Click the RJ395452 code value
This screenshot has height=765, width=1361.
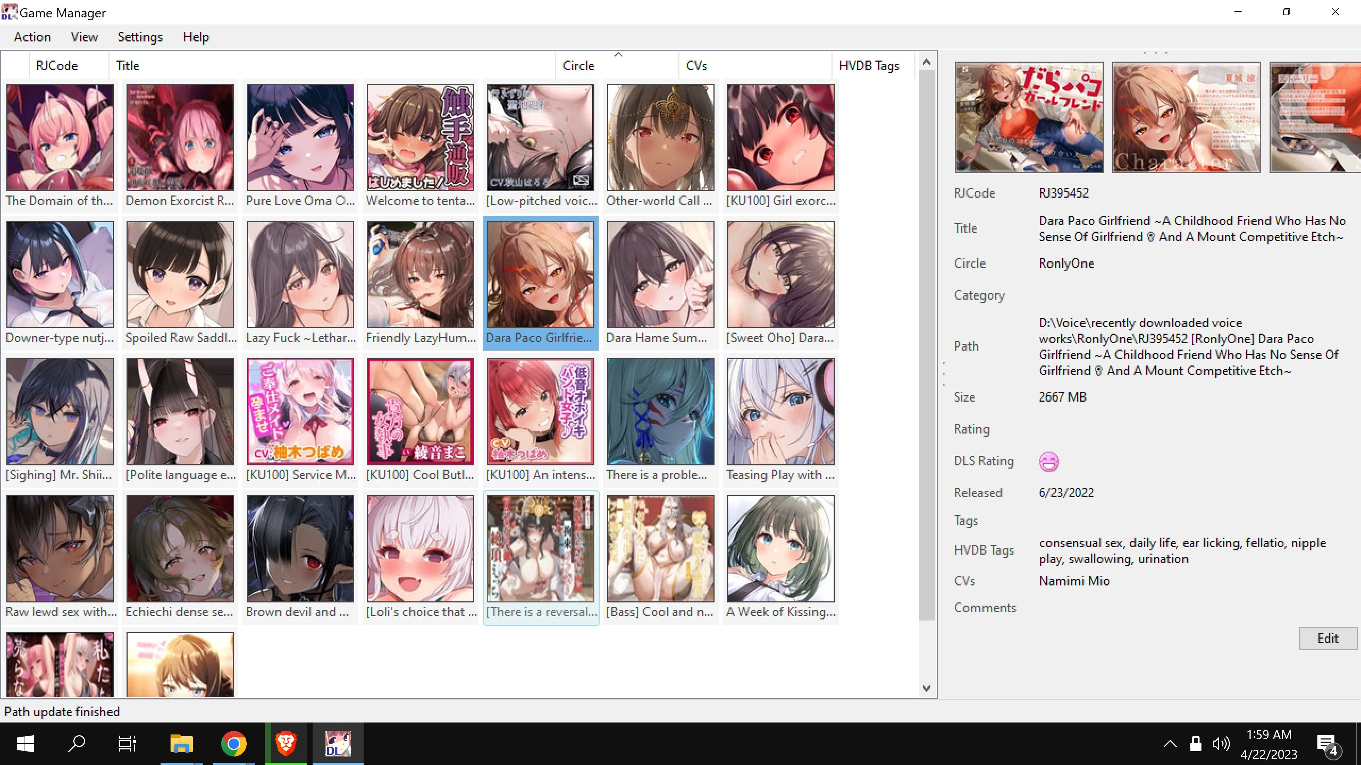1064,193
